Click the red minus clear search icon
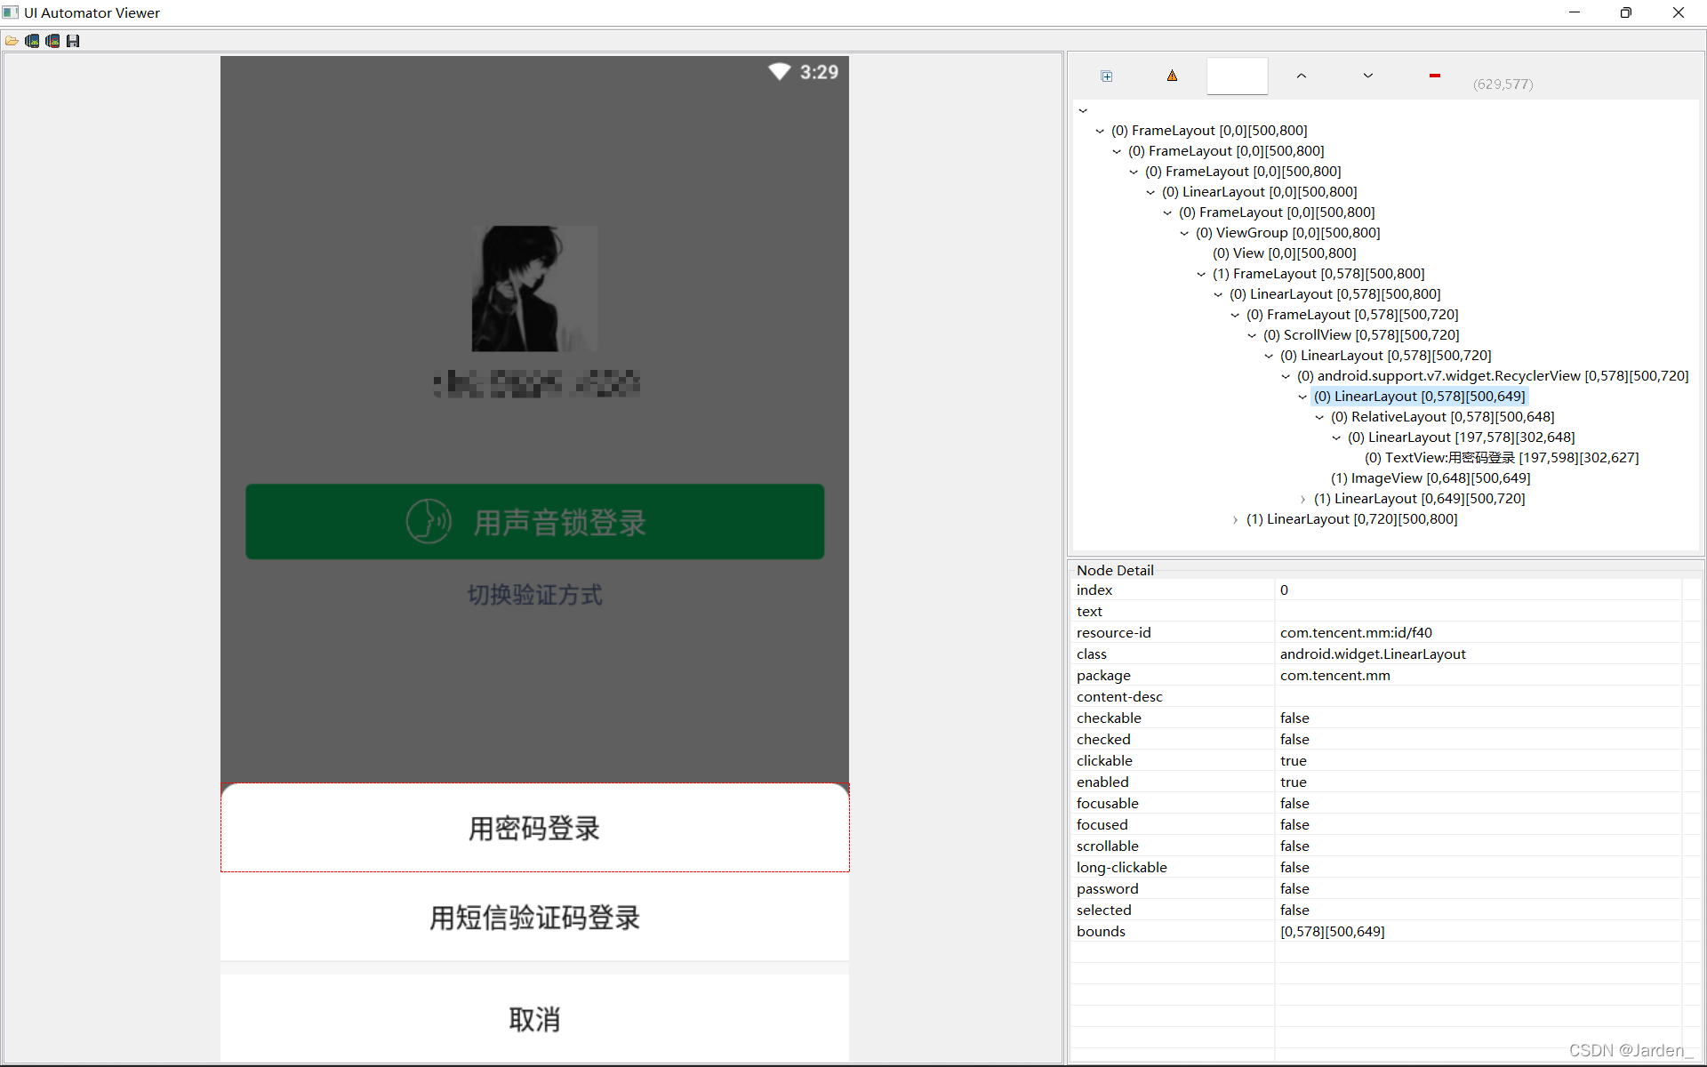1707x1067 pixels. [x=1434, y=76]
